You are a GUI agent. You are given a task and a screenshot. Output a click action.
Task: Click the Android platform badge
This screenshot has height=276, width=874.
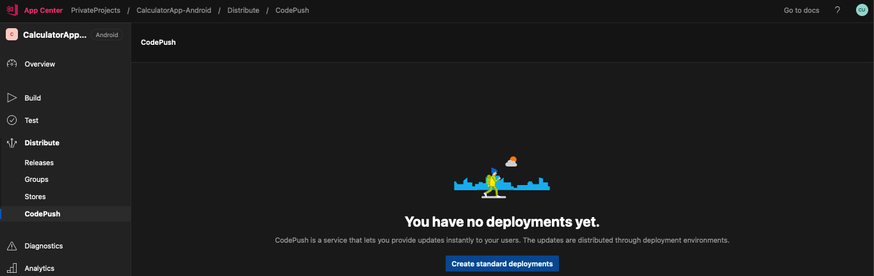pos(107,35)
